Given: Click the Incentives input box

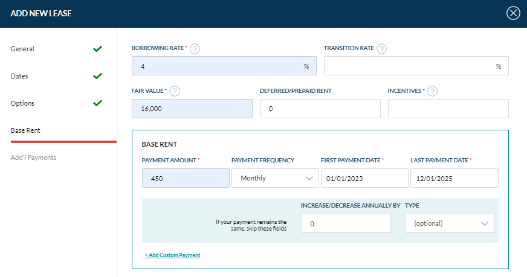Looking at the screenshot, I should (x=448, y=109).
